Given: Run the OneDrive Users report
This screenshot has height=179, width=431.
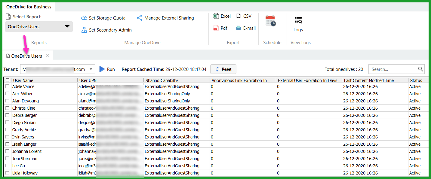Looking at the screenshot, I should (107, 69).
